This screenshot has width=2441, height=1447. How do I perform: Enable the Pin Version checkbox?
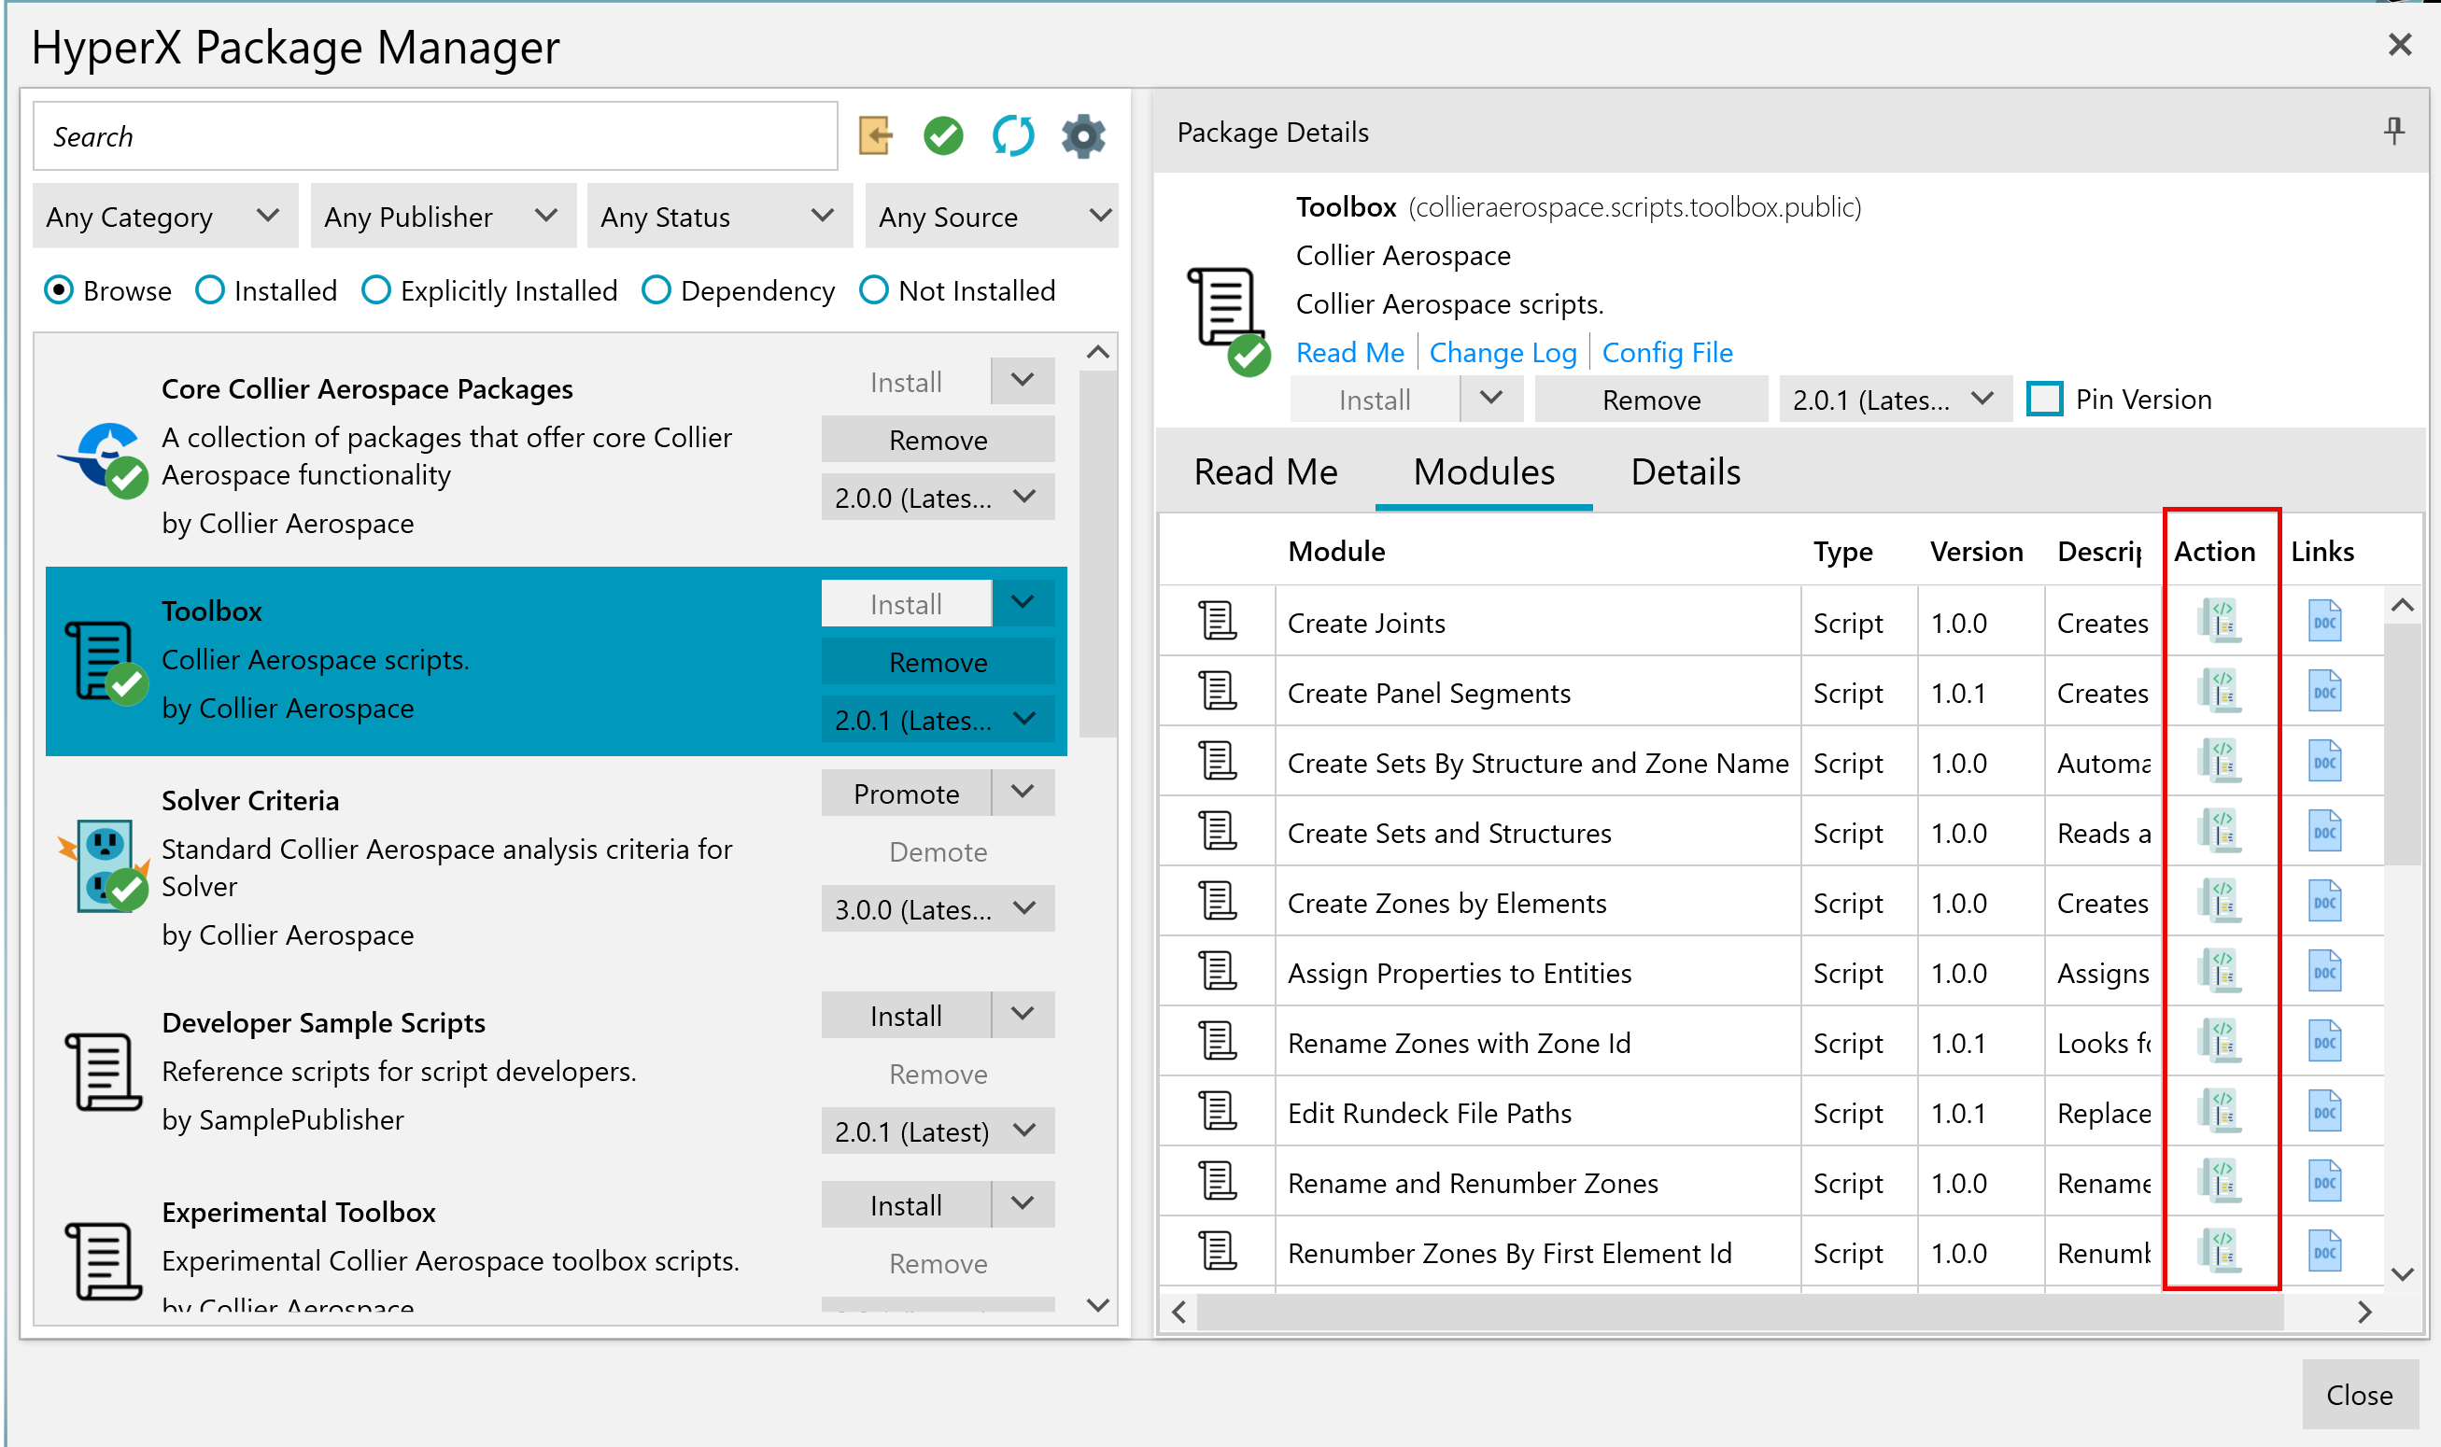coord(2044,399)
